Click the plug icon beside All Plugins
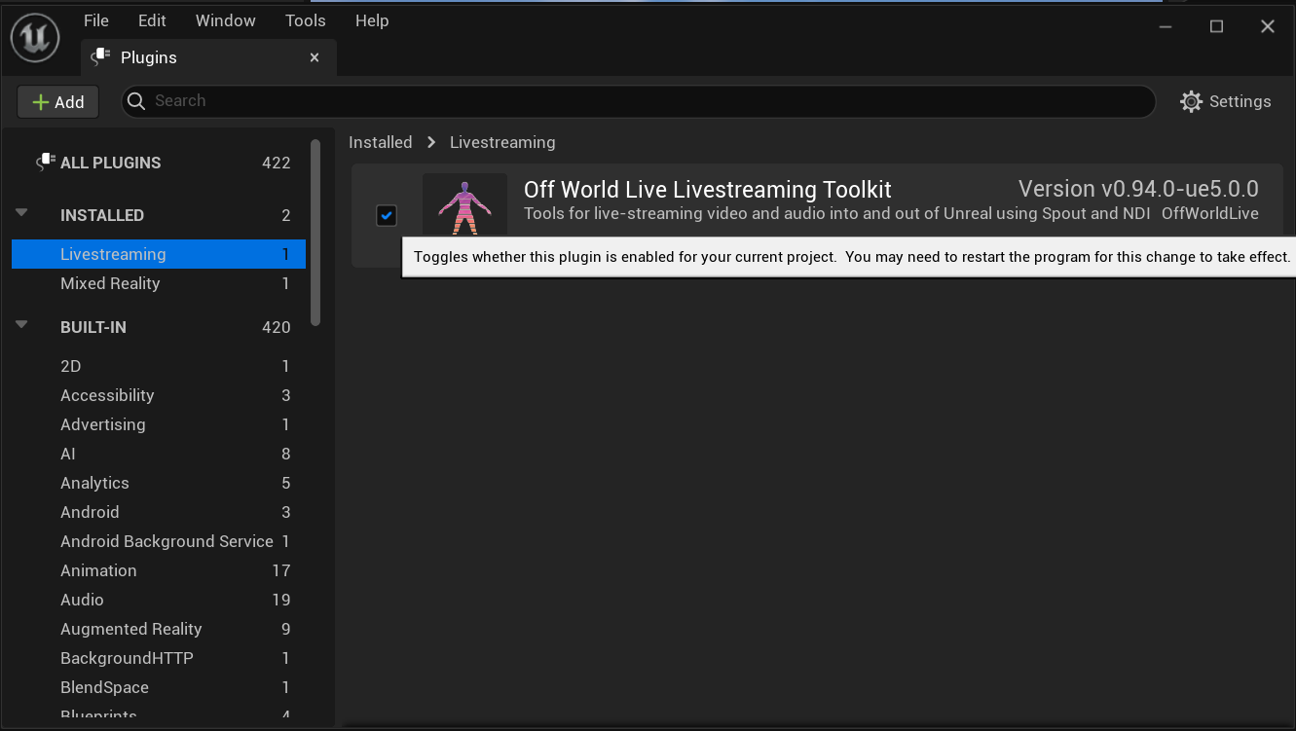Image resolution: width=1296 pixels, height=731 pixels. [x=45, y=163]
